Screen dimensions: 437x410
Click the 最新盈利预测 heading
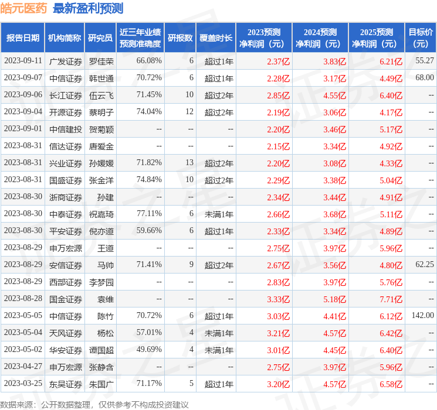(88, 8)
